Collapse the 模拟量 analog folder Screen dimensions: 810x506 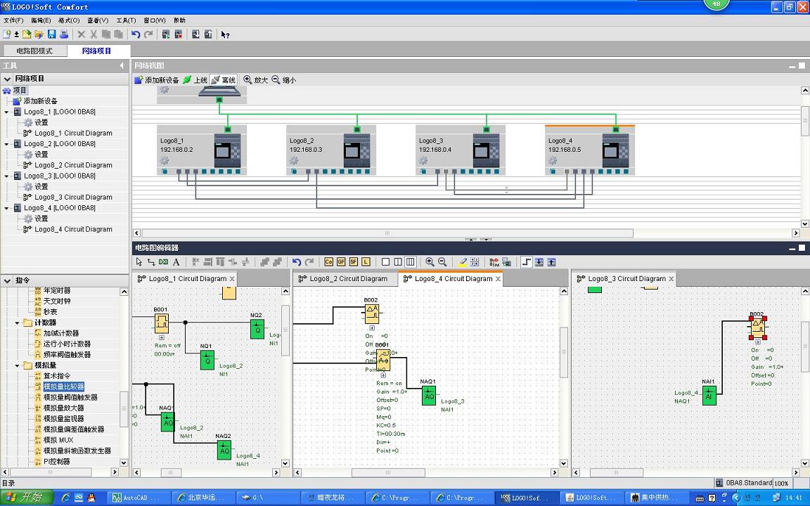coord(17,365)
